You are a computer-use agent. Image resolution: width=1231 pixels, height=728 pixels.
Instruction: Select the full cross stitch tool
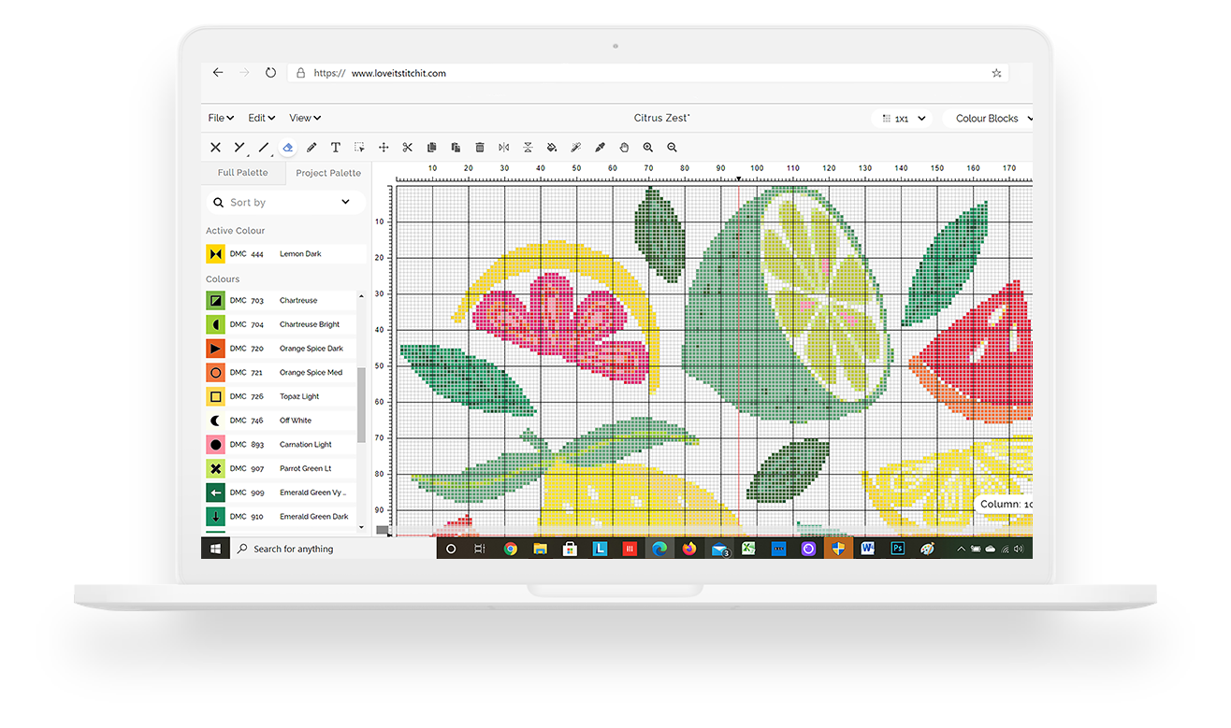[x=215, y=148]
